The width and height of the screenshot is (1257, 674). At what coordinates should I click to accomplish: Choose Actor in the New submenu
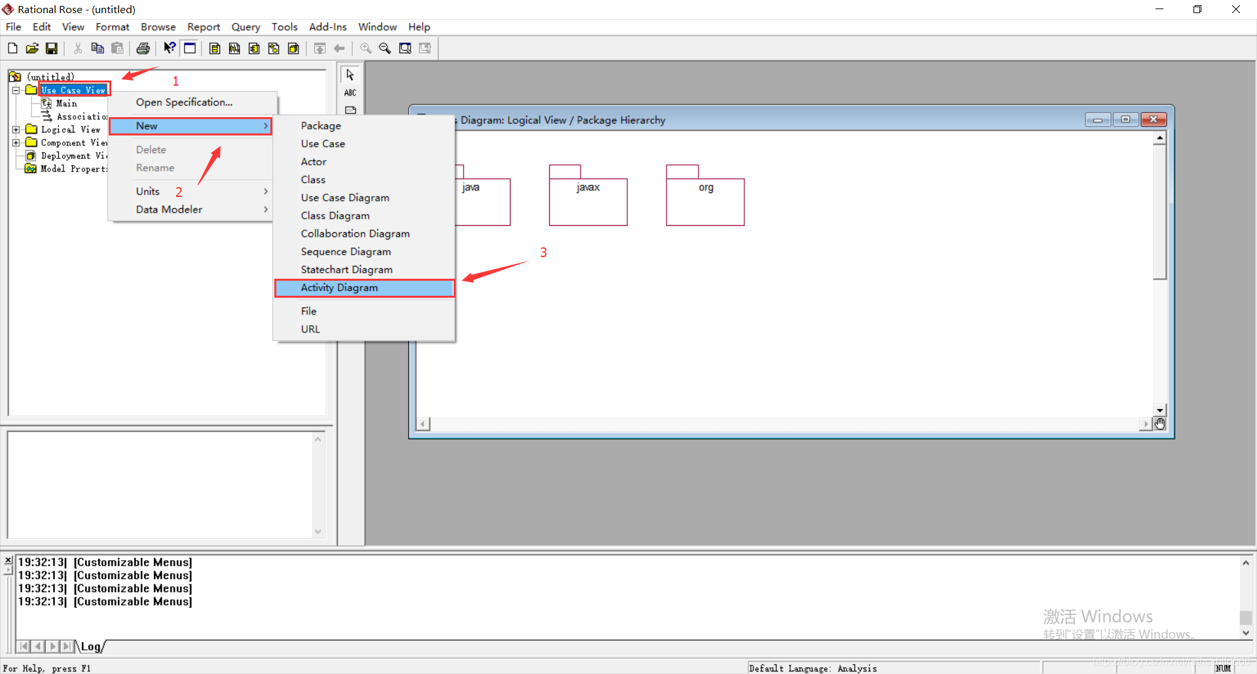click(365, 162)
